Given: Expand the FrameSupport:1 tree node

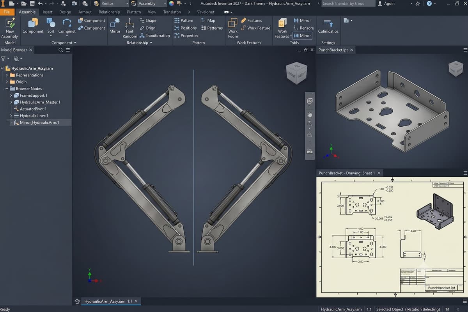Looking at the screenshot, I should 11,95.
